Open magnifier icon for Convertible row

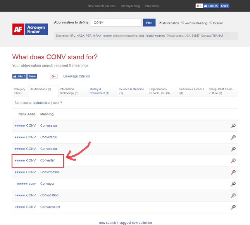[233, 137]
